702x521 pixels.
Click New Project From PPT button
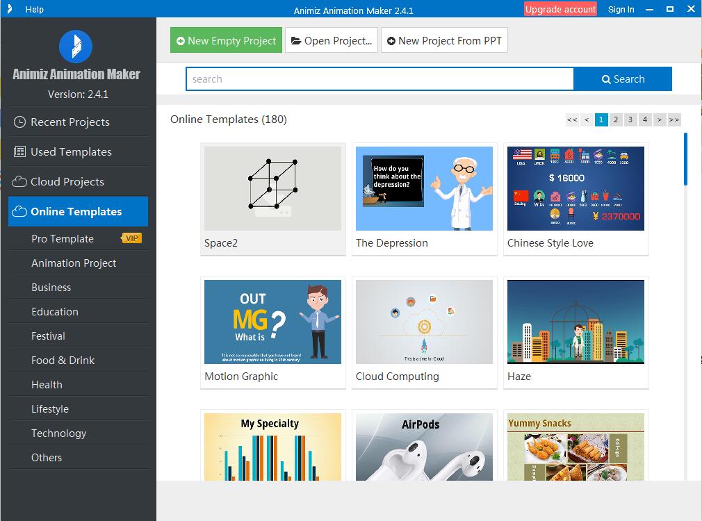[444, 40]
